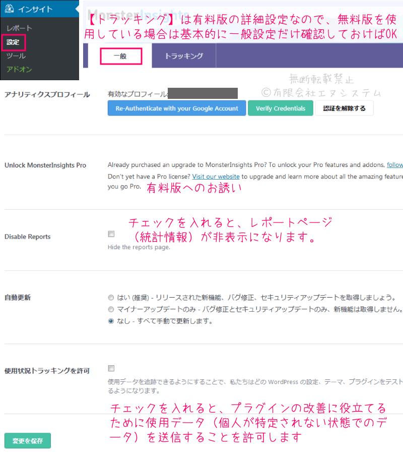Click the Disable Reports label
The width and height of the screenshot is (403, 455).
(x=28, y=237)
